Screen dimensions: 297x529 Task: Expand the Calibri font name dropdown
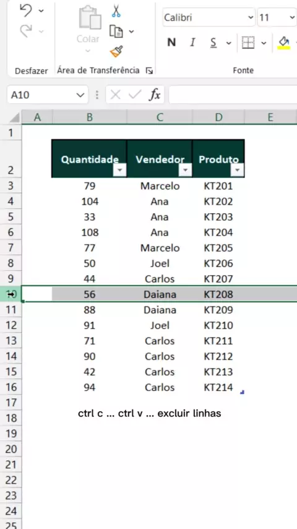click(250, 17)
